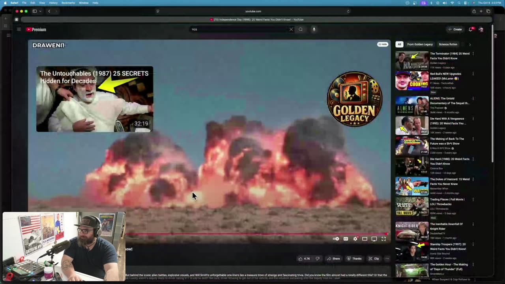This screenshot has height=284, width=505.
Task: Open The Untouchables (1987) end-screen card
Action: click(95, 99)
